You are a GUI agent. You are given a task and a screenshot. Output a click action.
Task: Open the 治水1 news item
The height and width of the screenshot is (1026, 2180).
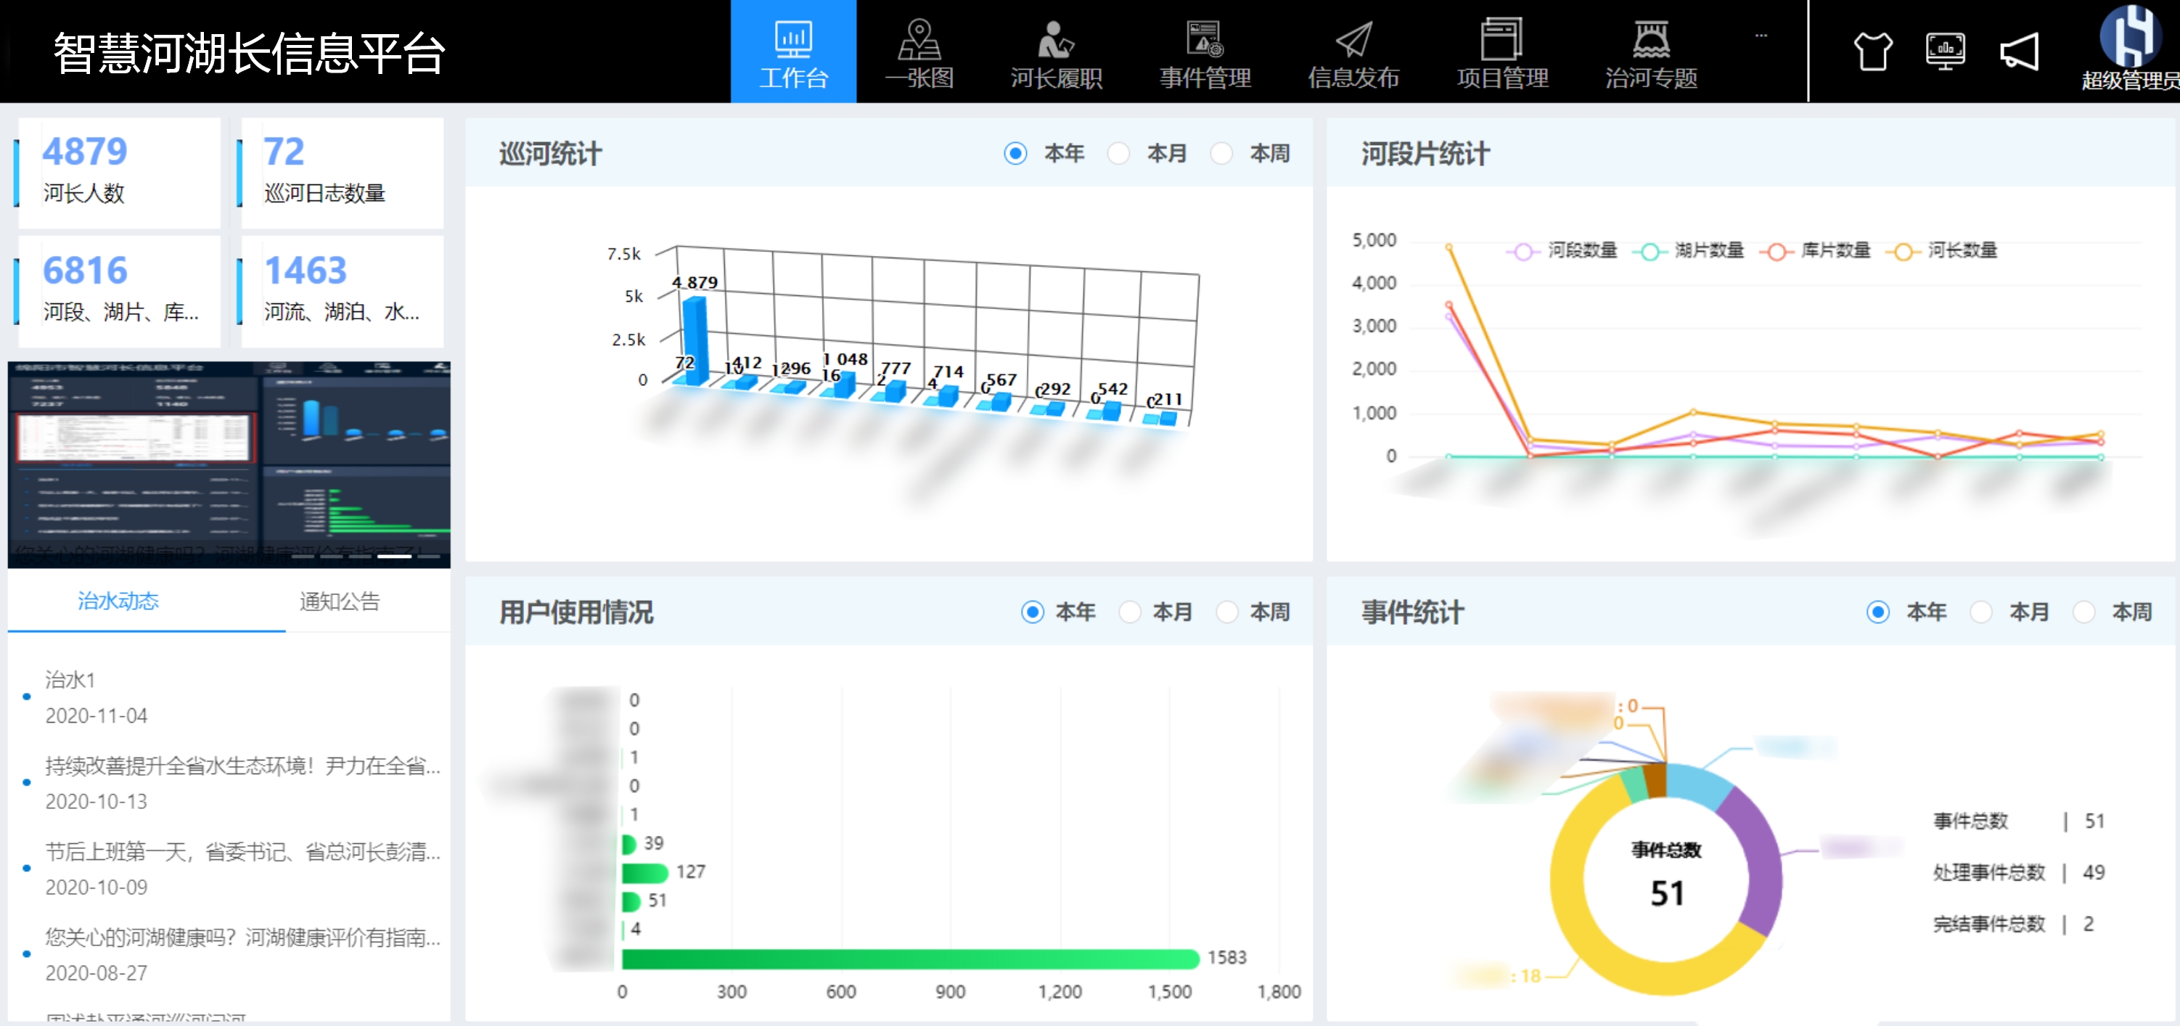pyautogui.click(x=70, y=679)
